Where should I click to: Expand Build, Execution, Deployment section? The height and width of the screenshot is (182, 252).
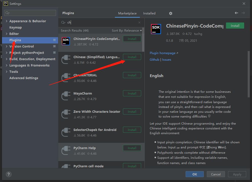7,59
